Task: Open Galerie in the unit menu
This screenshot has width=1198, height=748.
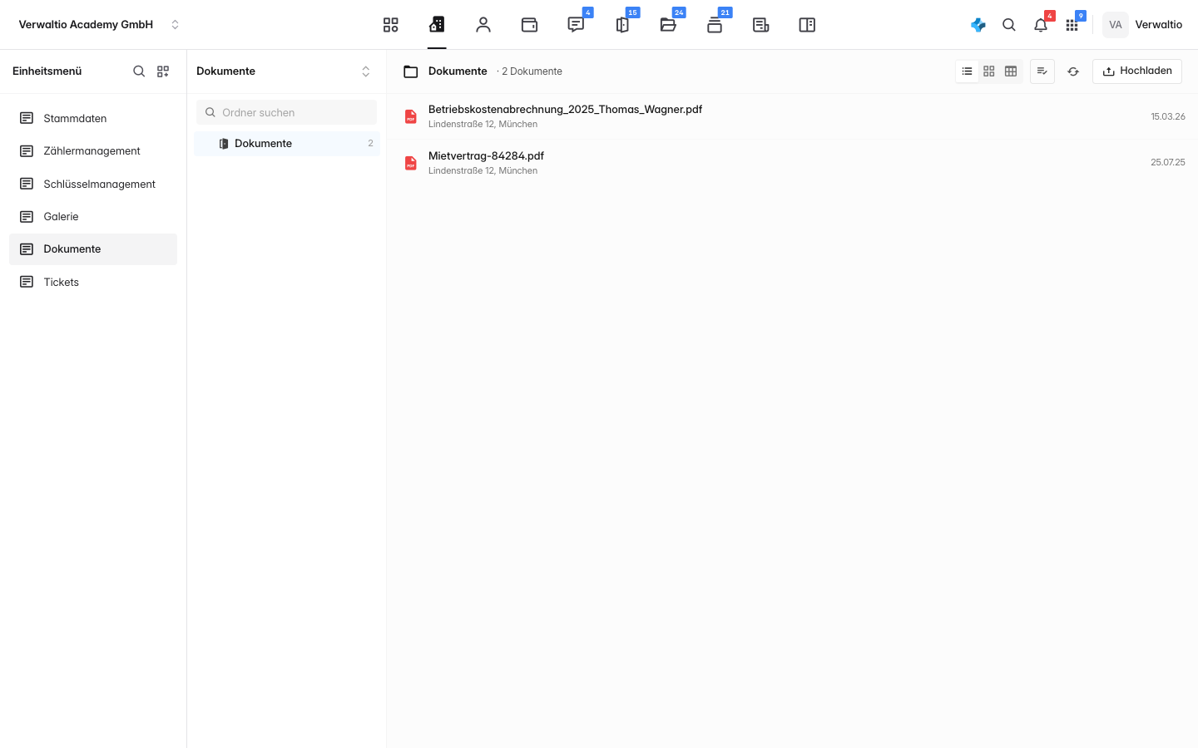Action: [93, 217]
